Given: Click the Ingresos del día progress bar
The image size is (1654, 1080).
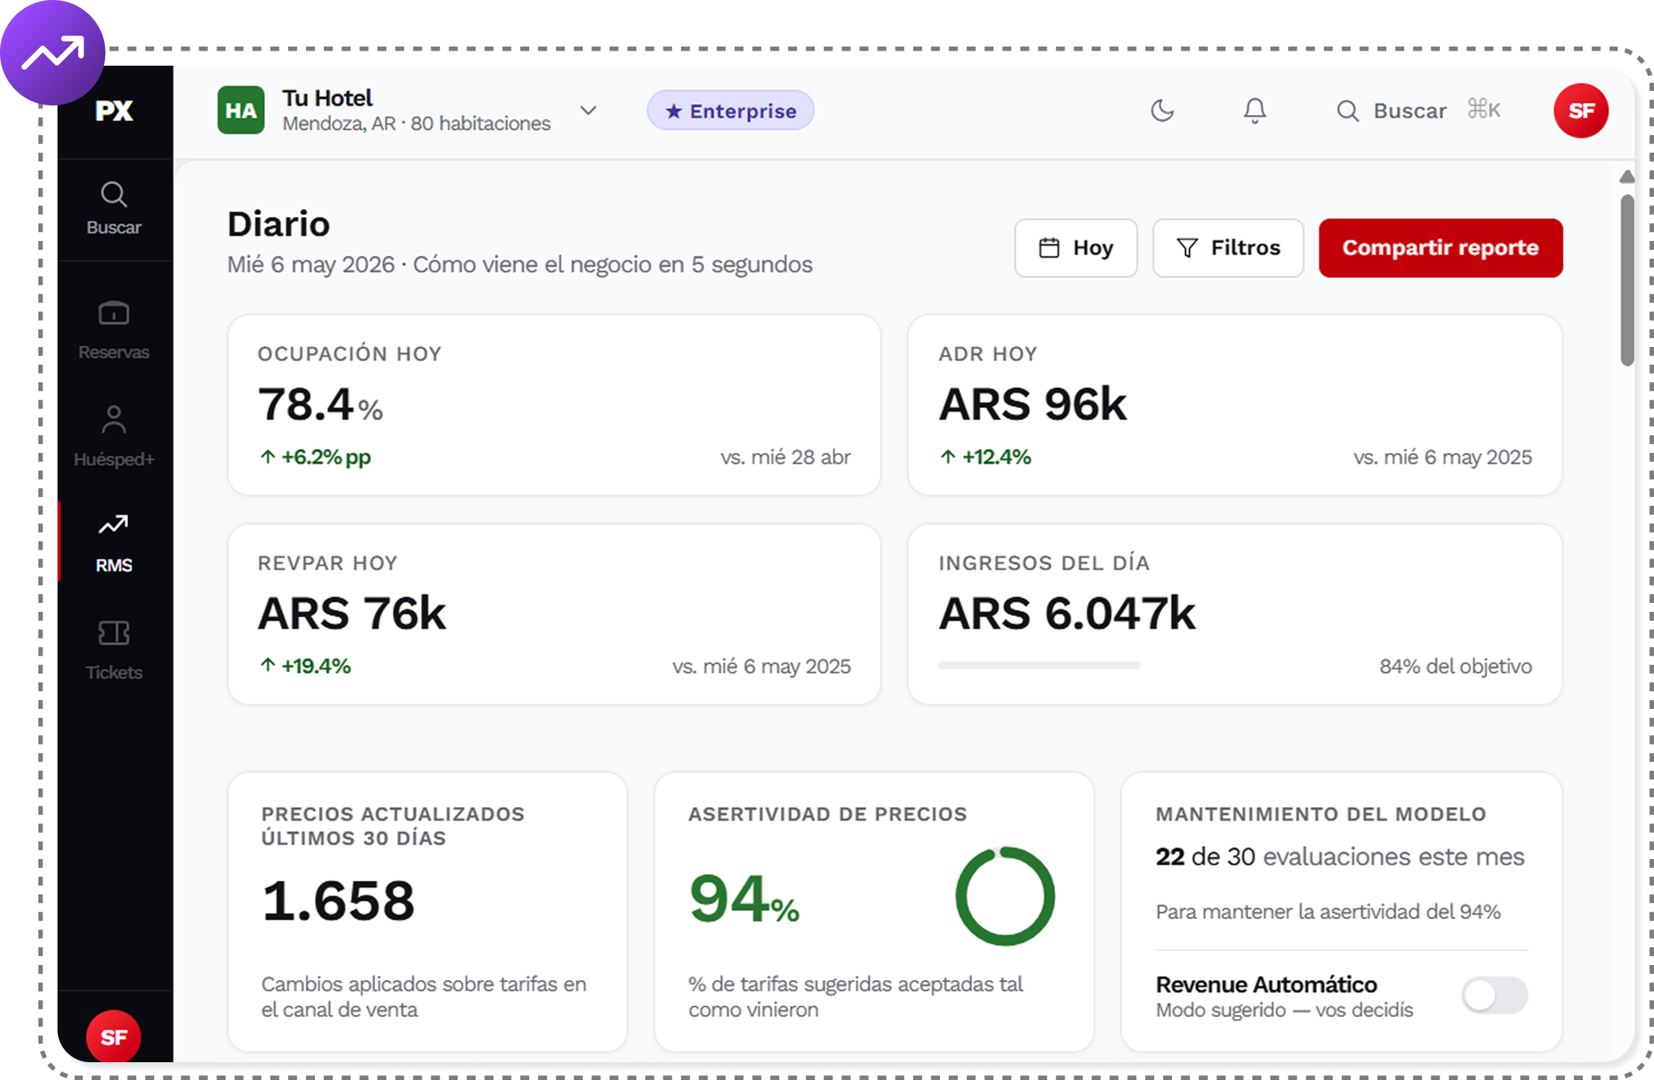Looking at the screenshot, I should [x=1039, y=666].
